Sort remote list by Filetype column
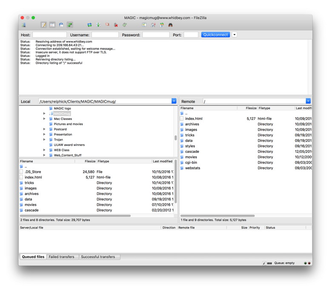 pos(264,108)
